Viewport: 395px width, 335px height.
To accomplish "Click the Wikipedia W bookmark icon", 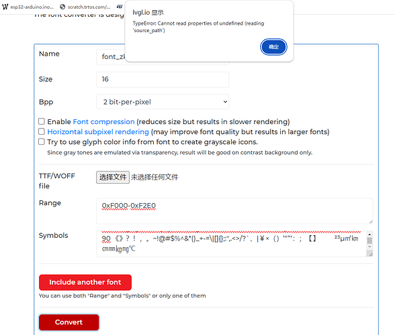I will pyautogui.click(x=5, y=7).
